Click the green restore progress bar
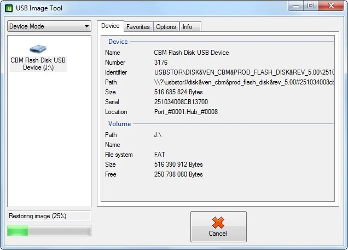Viewport: 348px width, 250px height. 49,230
